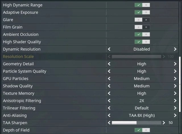Raise Anisotropic Filtering with right arrow

175,101
